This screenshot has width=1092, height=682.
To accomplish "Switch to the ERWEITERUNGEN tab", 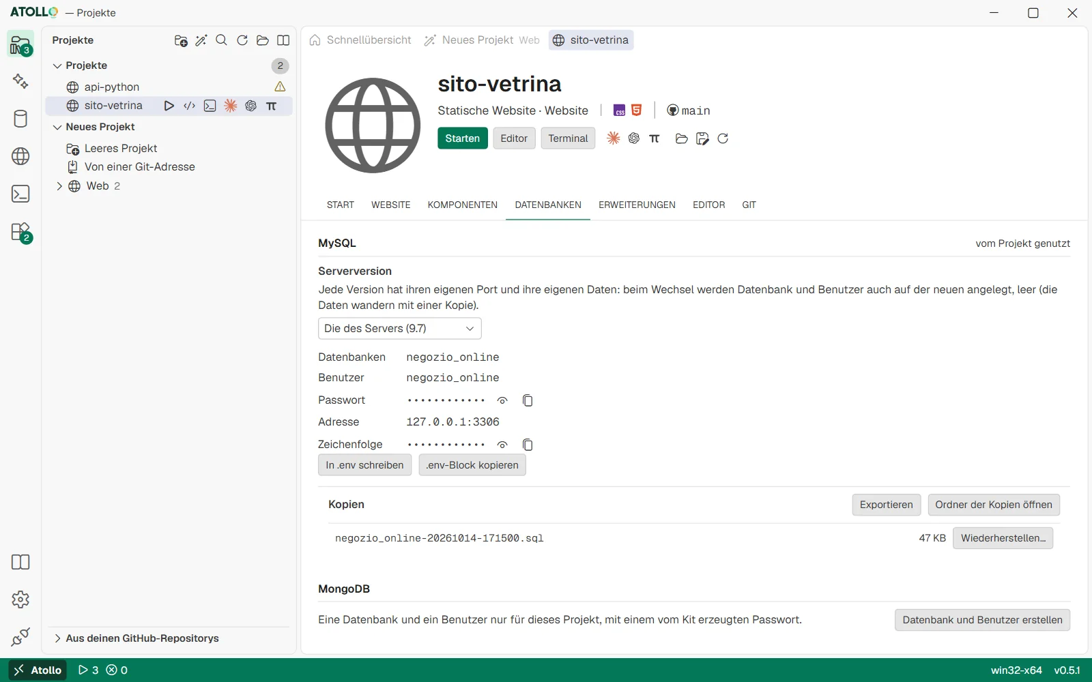I will click(637, 205).
